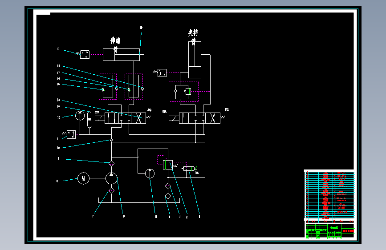Click callout number 14 on the left side

(58, 100)
